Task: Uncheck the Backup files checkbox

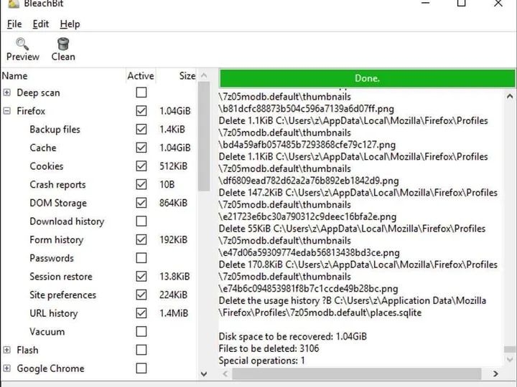Action: pyautogui.click(x=141, y=129)
